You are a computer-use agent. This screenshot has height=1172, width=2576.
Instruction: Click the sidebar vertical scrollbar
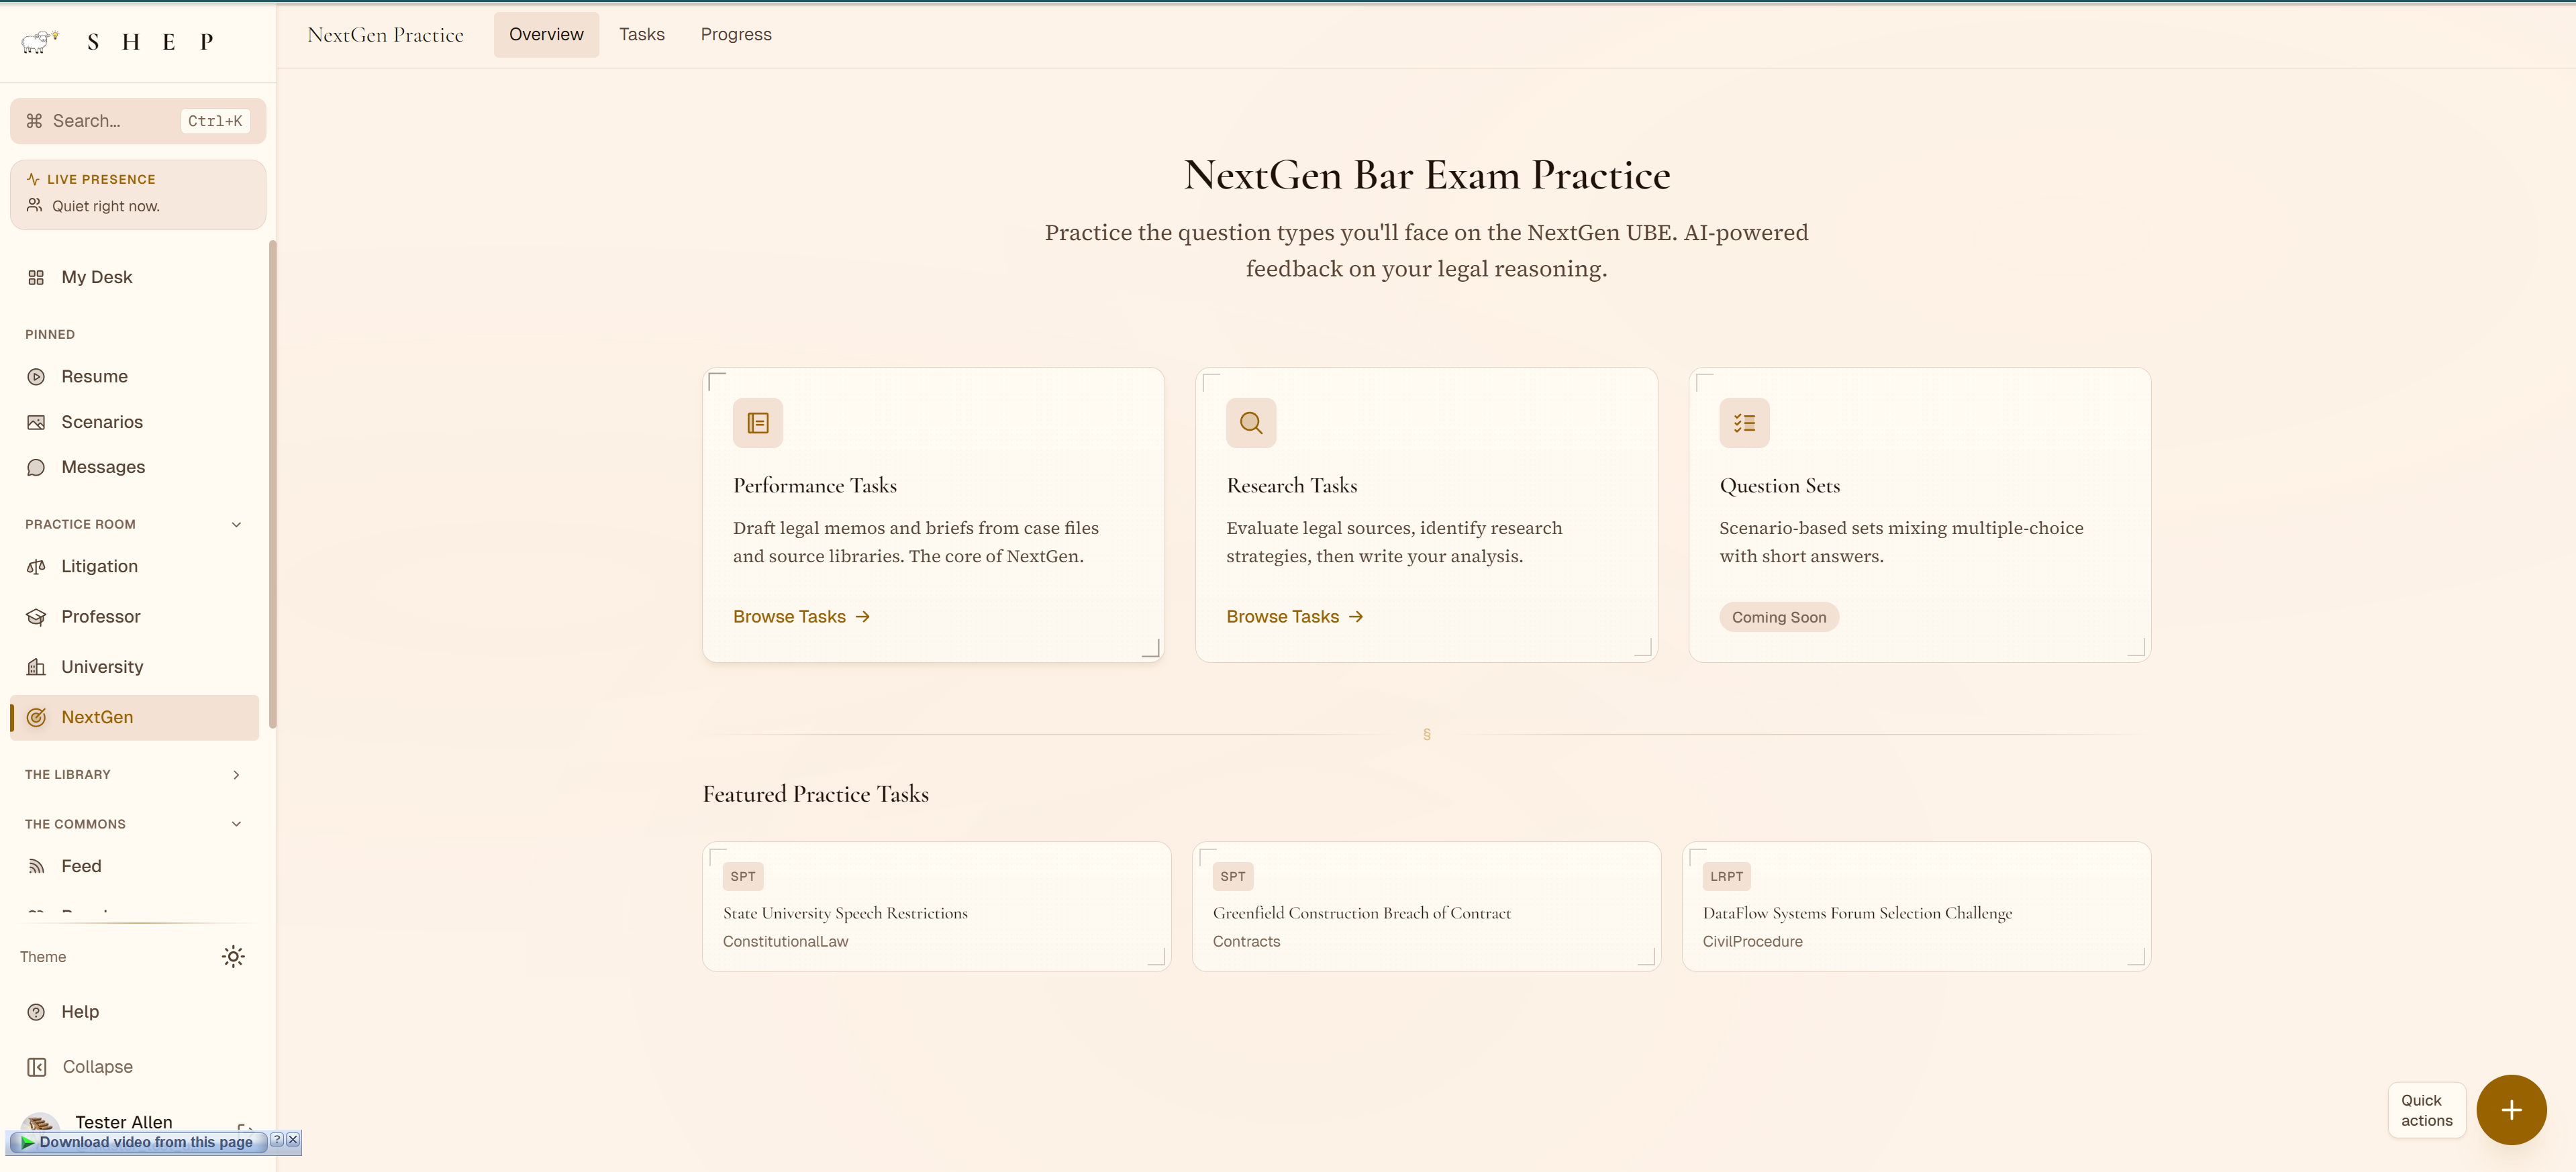(272, 480)
